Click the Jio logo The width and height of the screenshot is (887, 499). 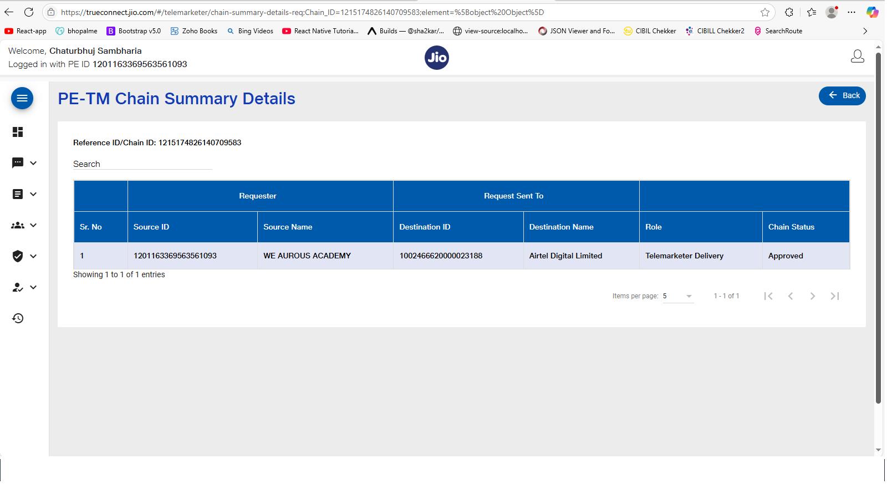coord(437,58)
